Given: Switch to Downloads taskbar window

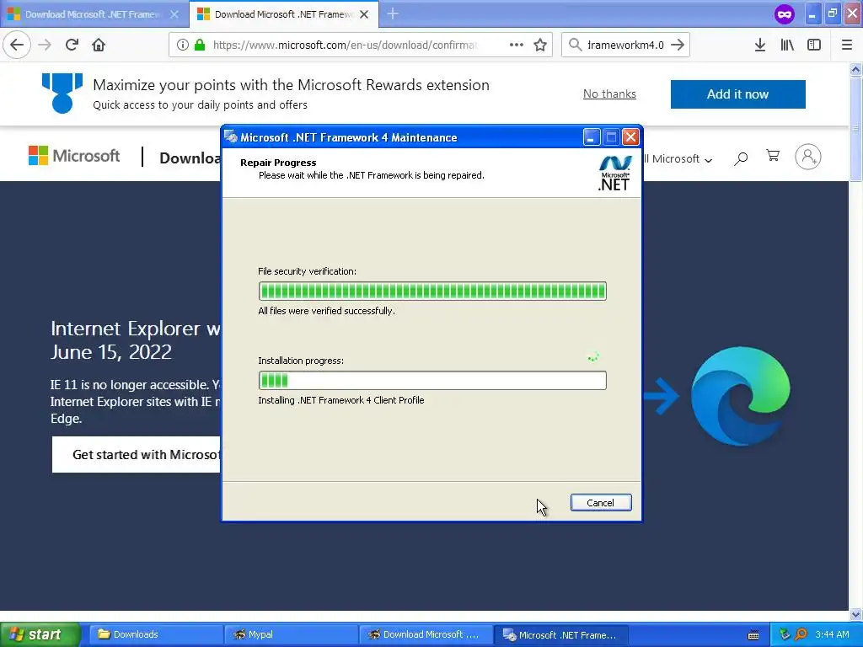Looking at the screenshot, I should pos(155,634).
